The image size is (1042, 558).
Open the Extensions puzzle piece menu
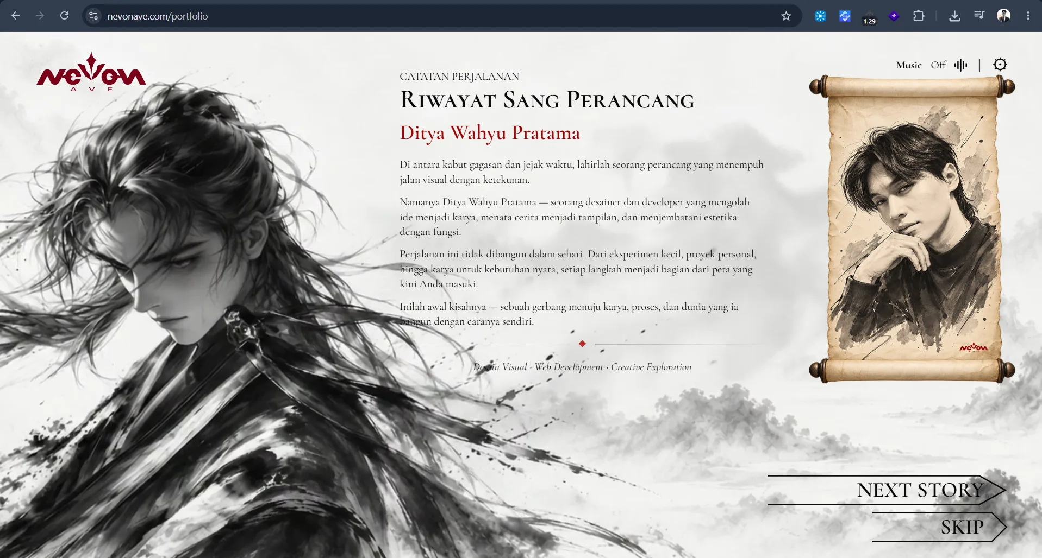[x=919, y=16]
